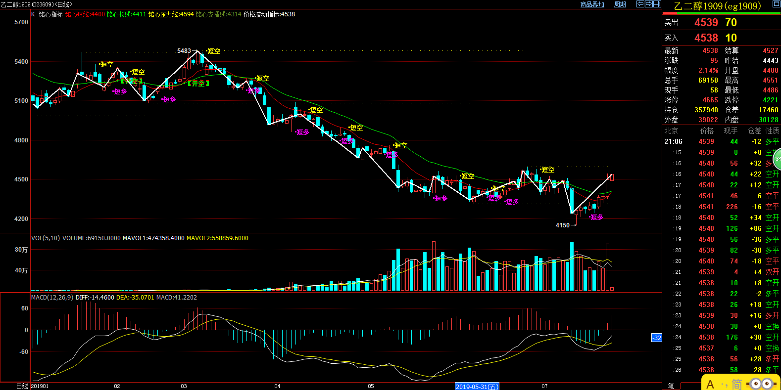
Task: Click the 07 month axis label
Action: (x=544, y=386)
